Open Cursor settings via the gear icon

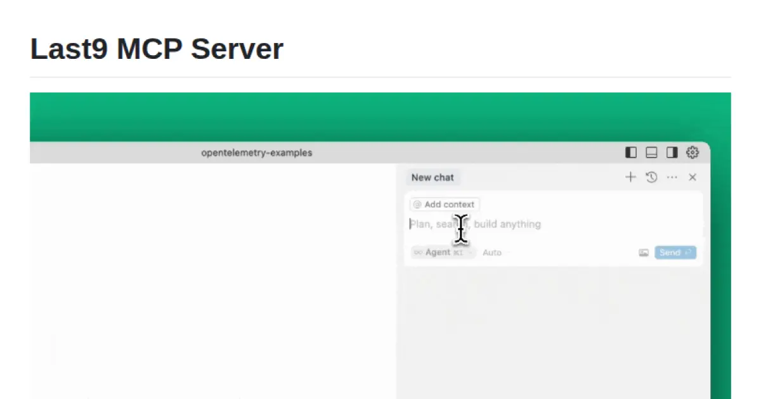(692, 152)
